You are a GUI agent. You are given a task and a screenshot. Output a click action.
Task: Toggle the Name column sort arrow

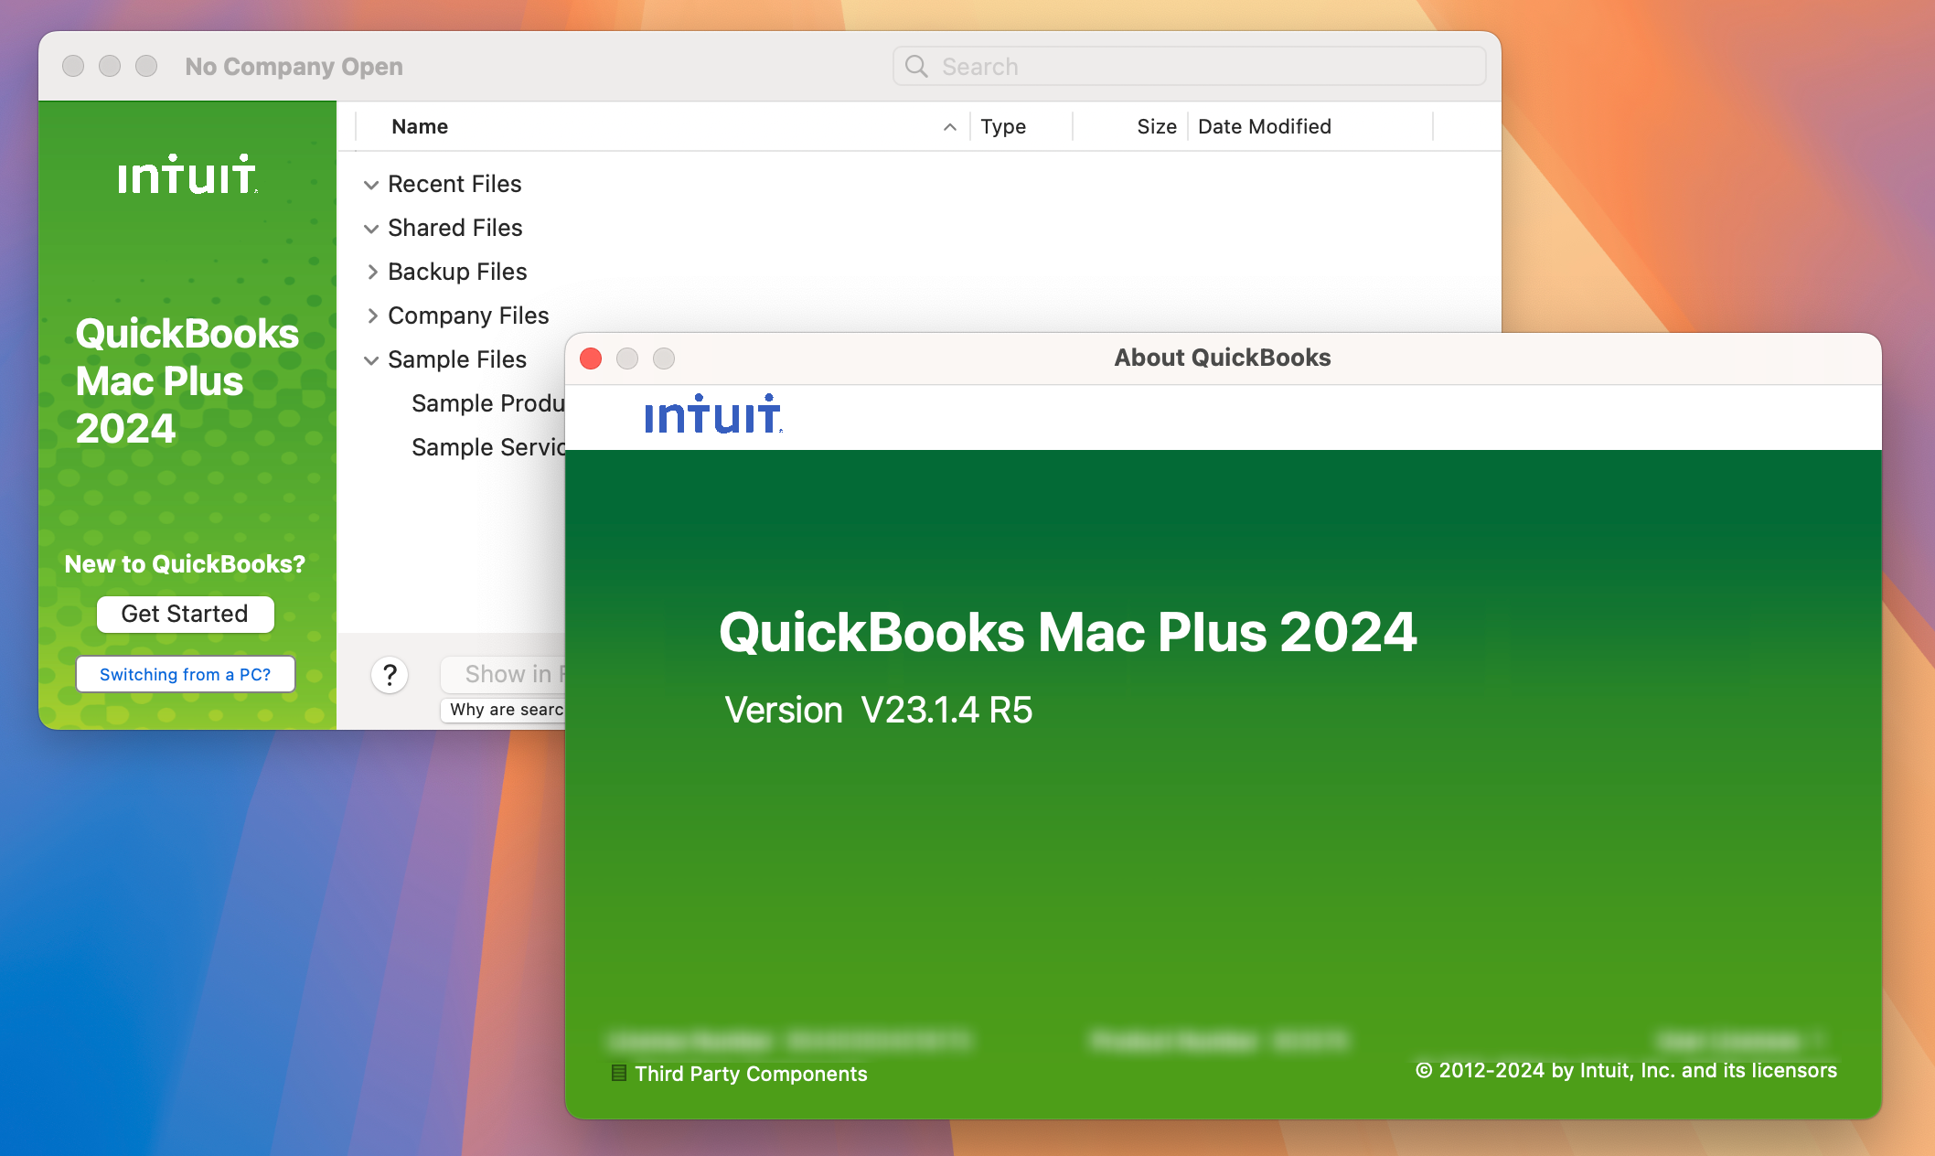(x=950, y=127)
